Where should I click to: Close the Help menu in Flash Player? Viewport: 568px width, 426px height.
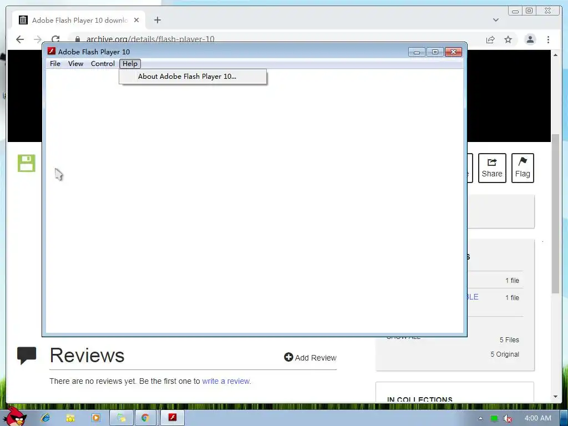[x=130, y=64]
